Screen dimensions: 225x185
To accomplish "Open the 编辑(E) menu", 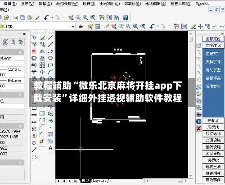I will coord(10,4).
